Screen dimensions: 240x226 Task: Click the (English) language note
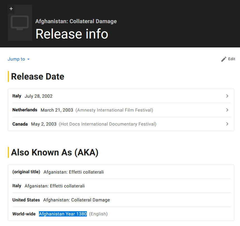(98, 214)
